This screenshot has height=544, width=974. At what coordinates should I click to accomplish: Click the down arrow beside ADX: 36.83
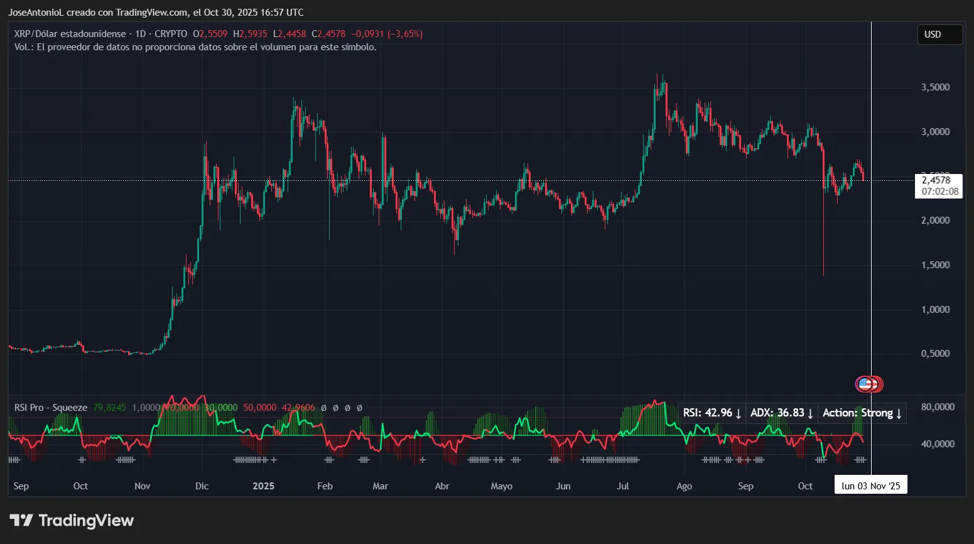coord(809,413)
